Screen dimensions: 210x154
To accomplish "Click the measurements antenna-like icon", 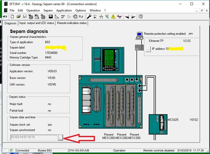I will click(95, 17).
